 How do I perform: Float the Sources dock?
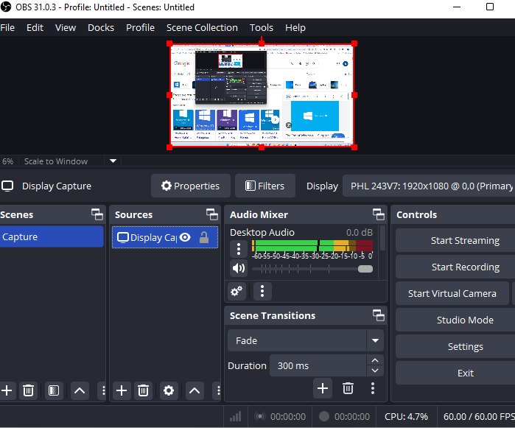[x=212, y=214]
